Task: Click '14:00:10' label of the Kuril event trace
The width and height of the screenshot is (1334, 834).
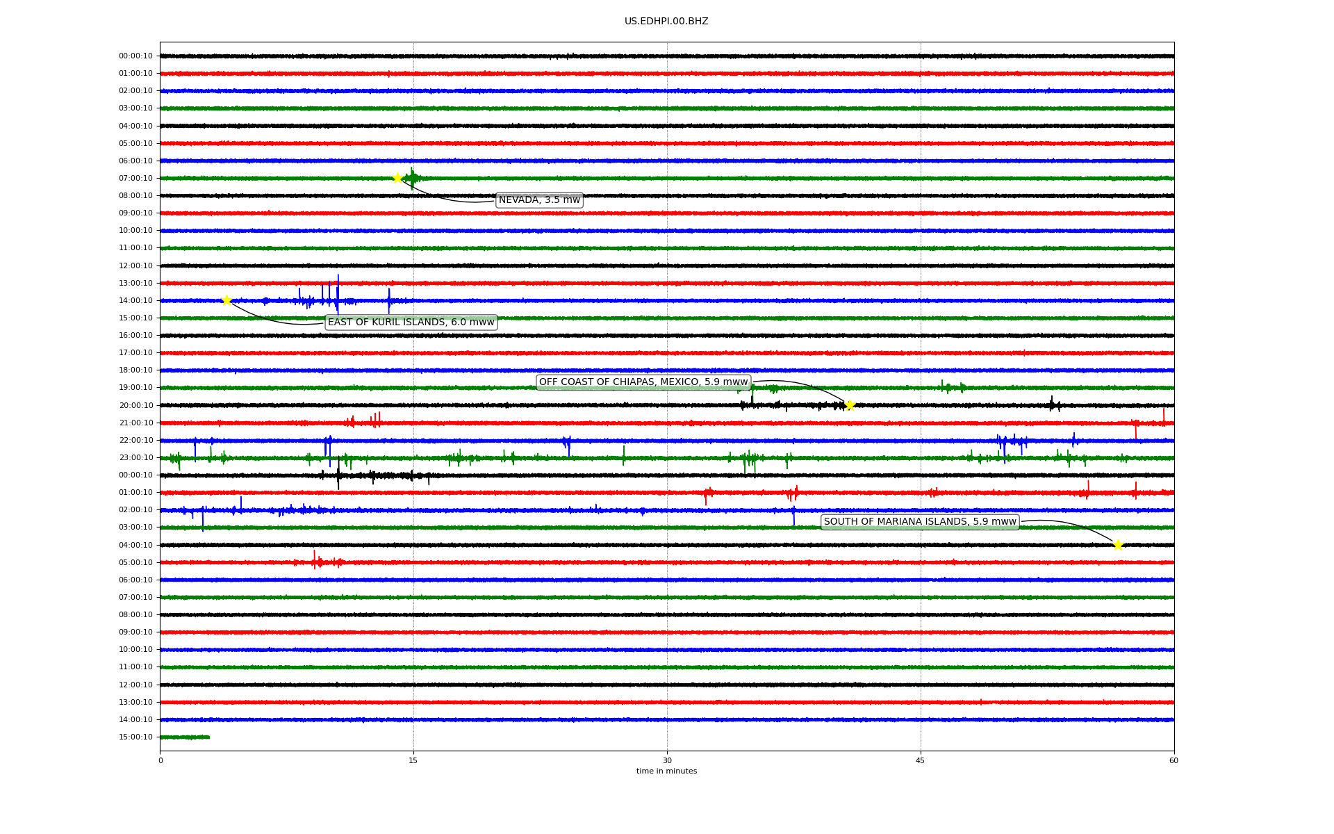Action: 135,301
